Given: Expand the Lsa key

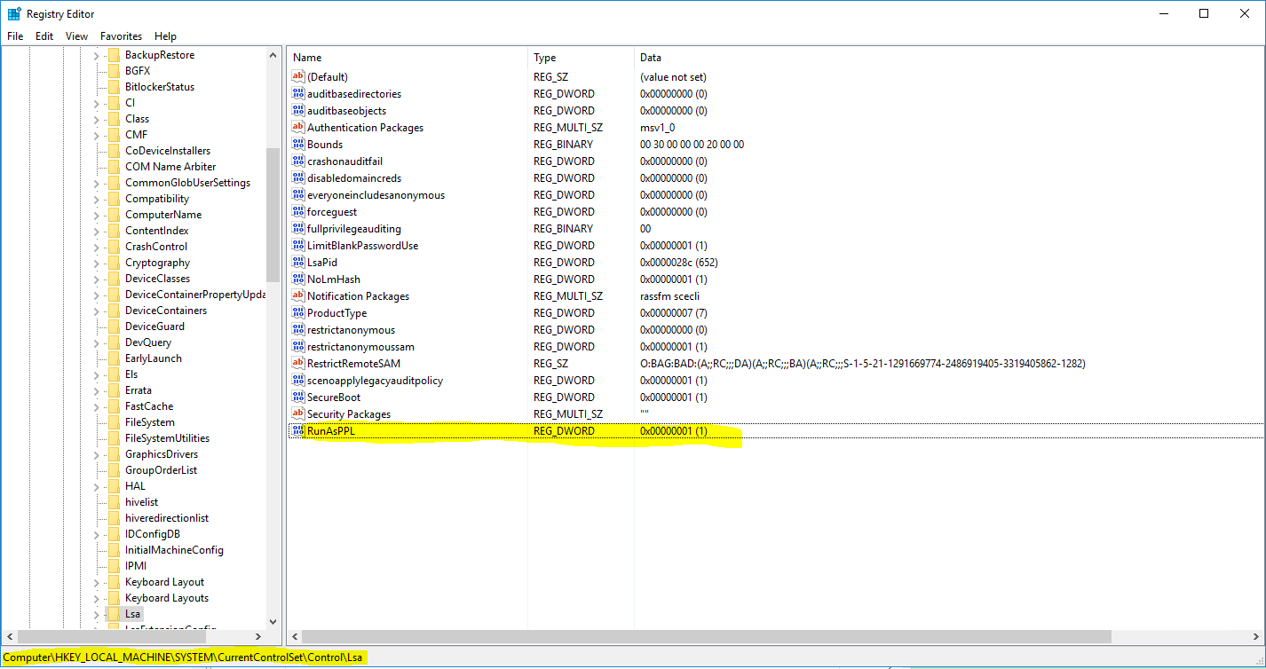Looking at the screenshot, I should click(96, 614).
